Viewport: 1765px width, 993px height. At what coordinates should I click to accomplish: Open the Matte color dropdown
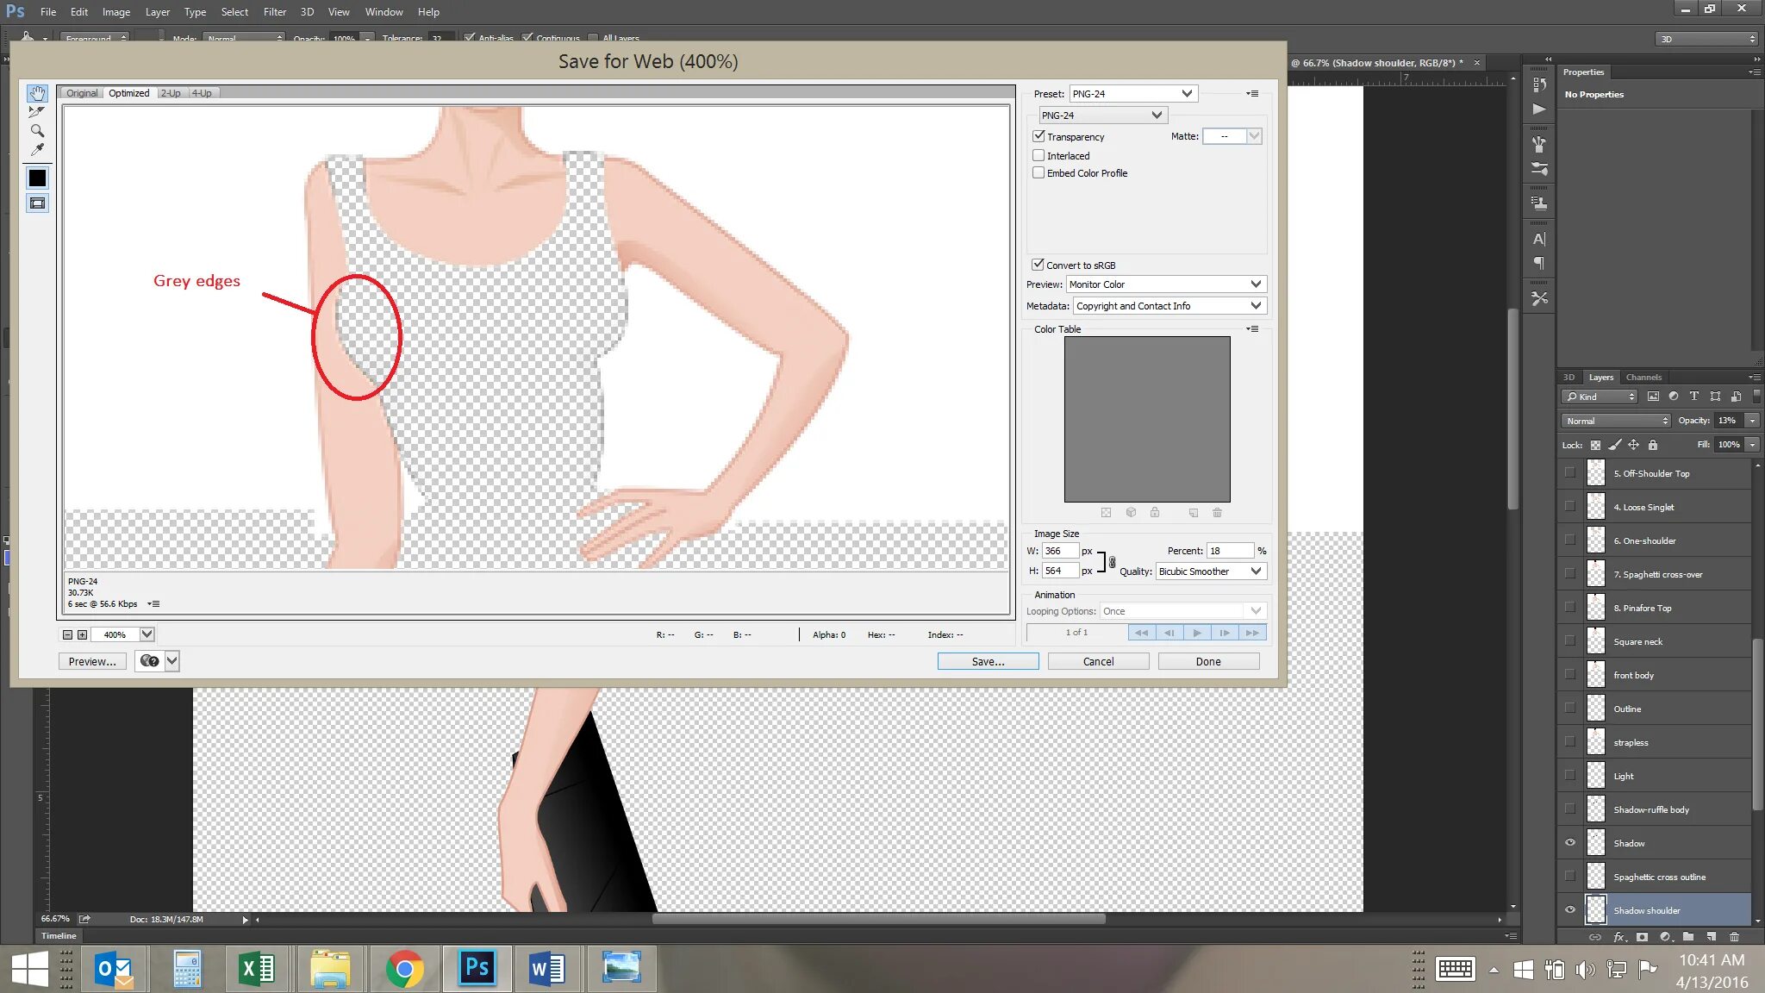[1254, 136]
